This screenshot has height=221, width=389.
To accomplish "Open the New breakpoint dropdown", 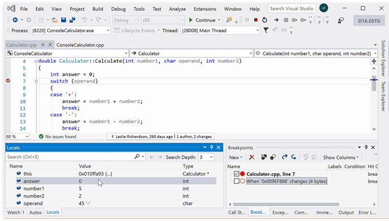I will point(236,157).
